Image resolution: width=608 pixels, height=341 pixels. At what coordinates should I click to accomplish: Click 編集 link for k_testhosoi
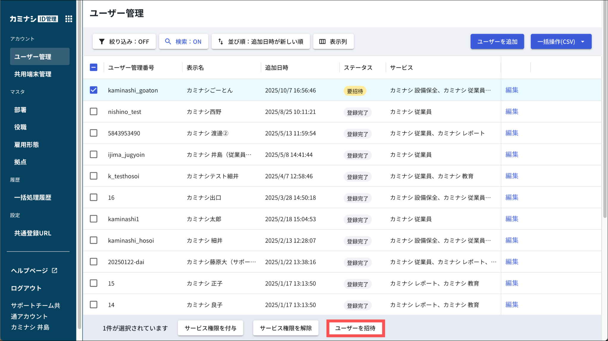coord(512,176)
